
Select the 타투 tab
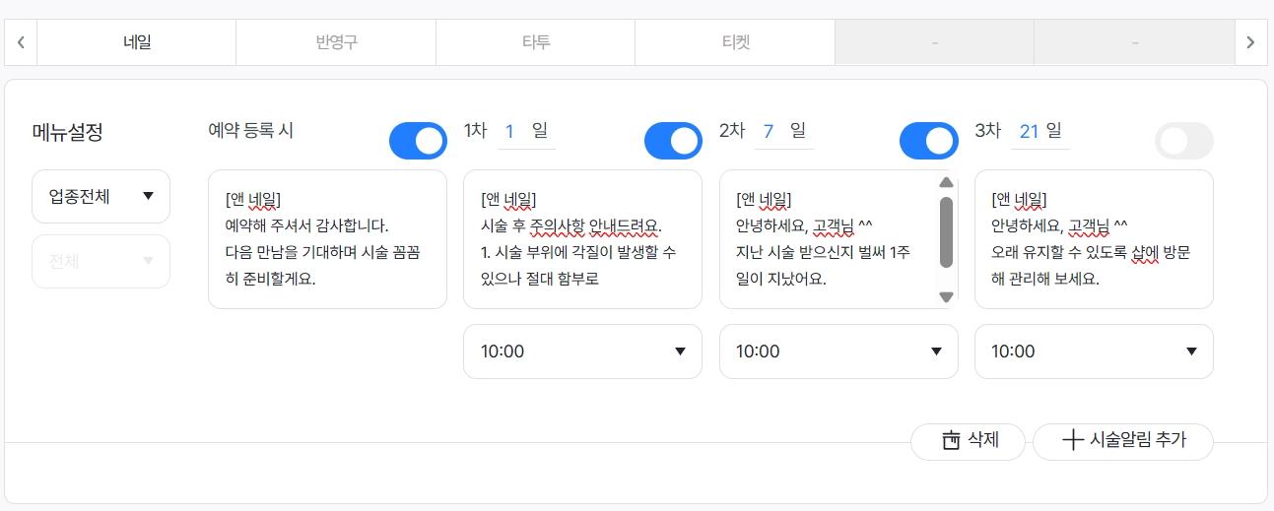click(x=535, y=42)
